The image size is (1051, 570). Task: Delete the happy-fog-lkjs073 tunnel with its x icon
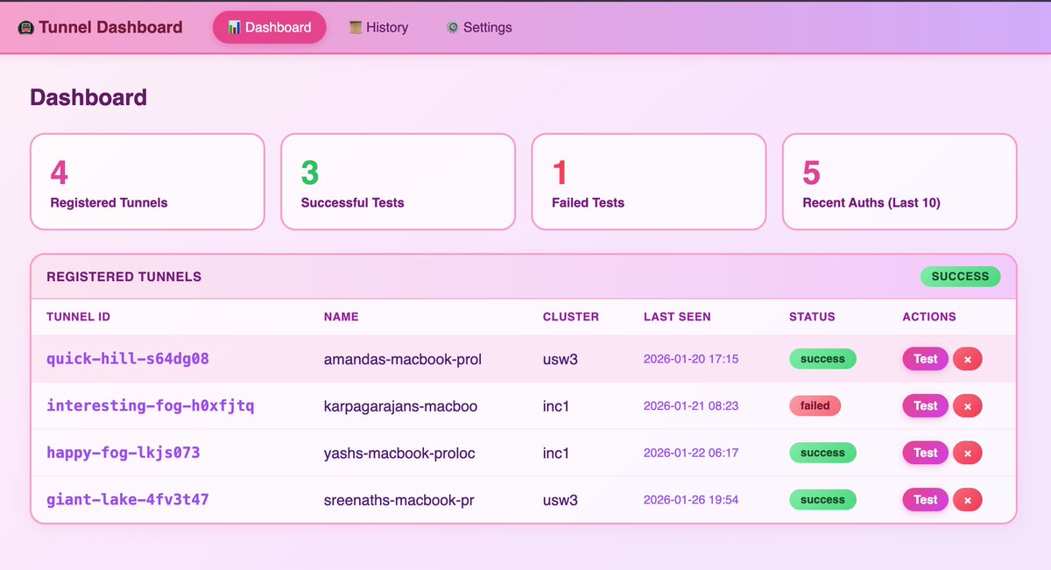(968, 453)
